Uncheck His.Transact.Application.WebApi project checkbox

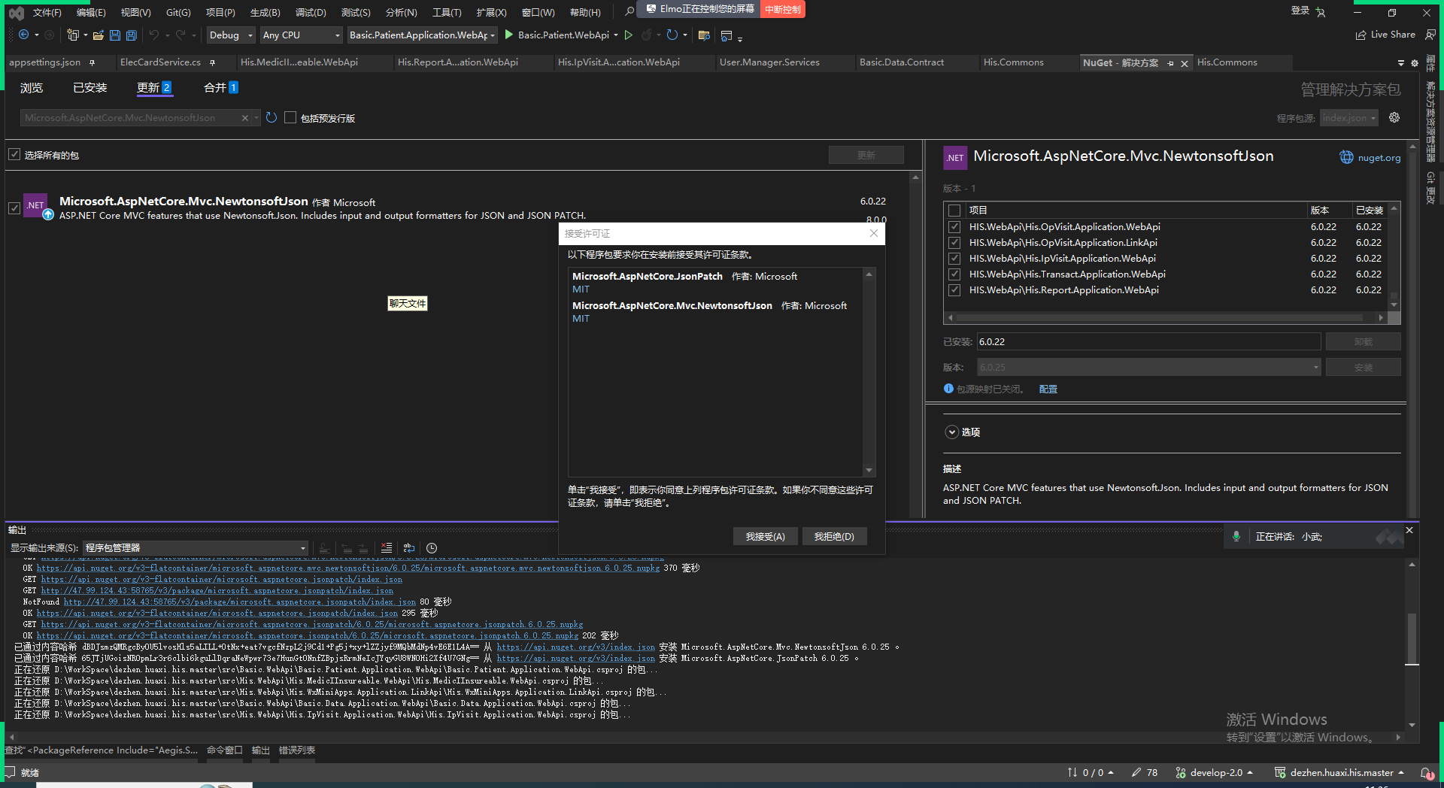tap(954, 274)
